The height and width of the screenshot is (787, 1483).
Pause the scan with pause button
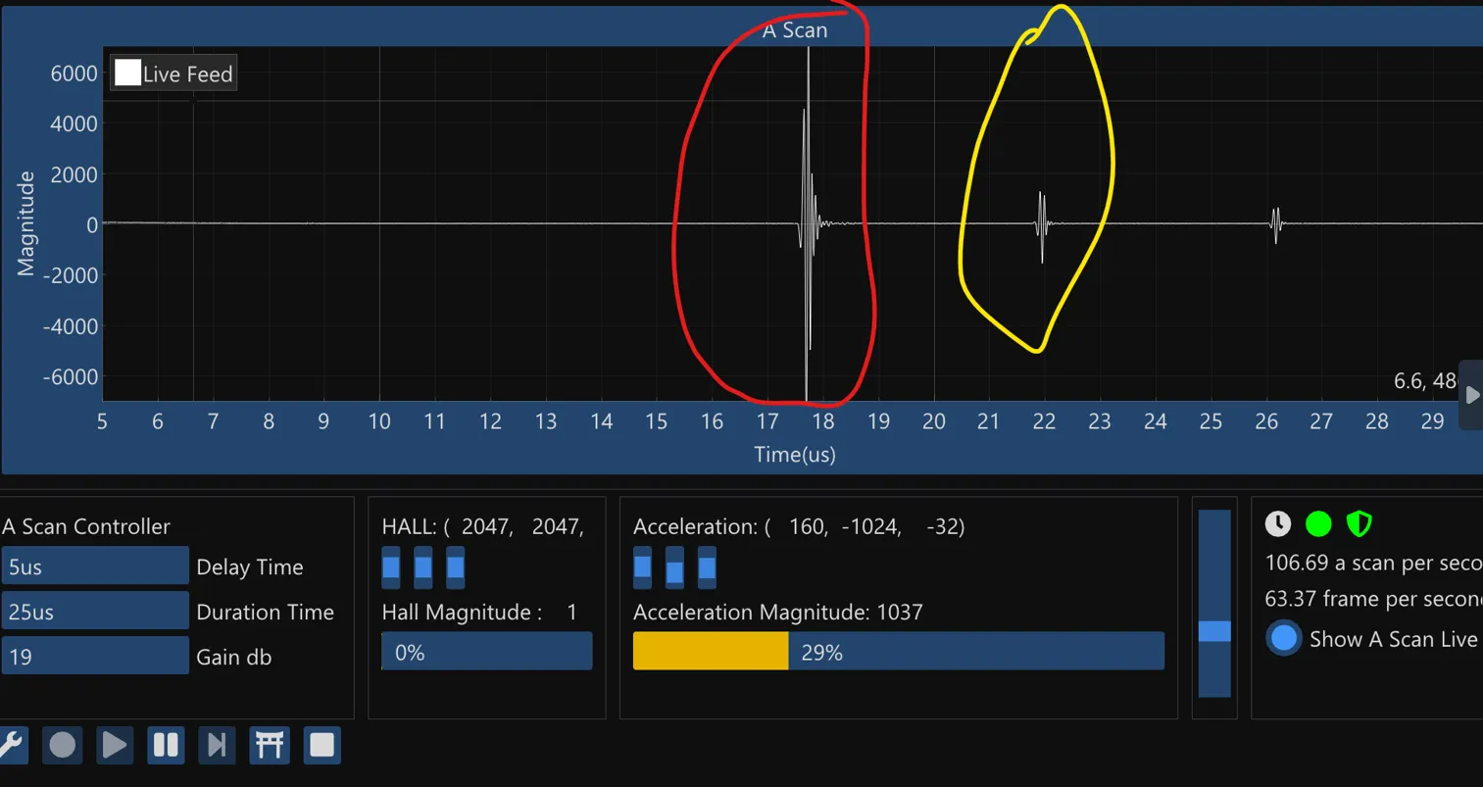tap(166, 745)
